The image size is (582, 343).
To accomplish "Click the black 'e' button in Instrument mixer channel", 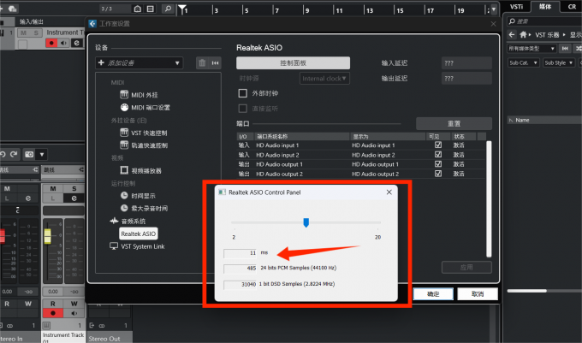I will (x=74, y=198).
